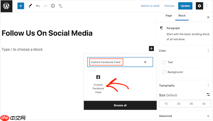
Task: Expand the Advanced panel chevron
Action: coord(208,116)
